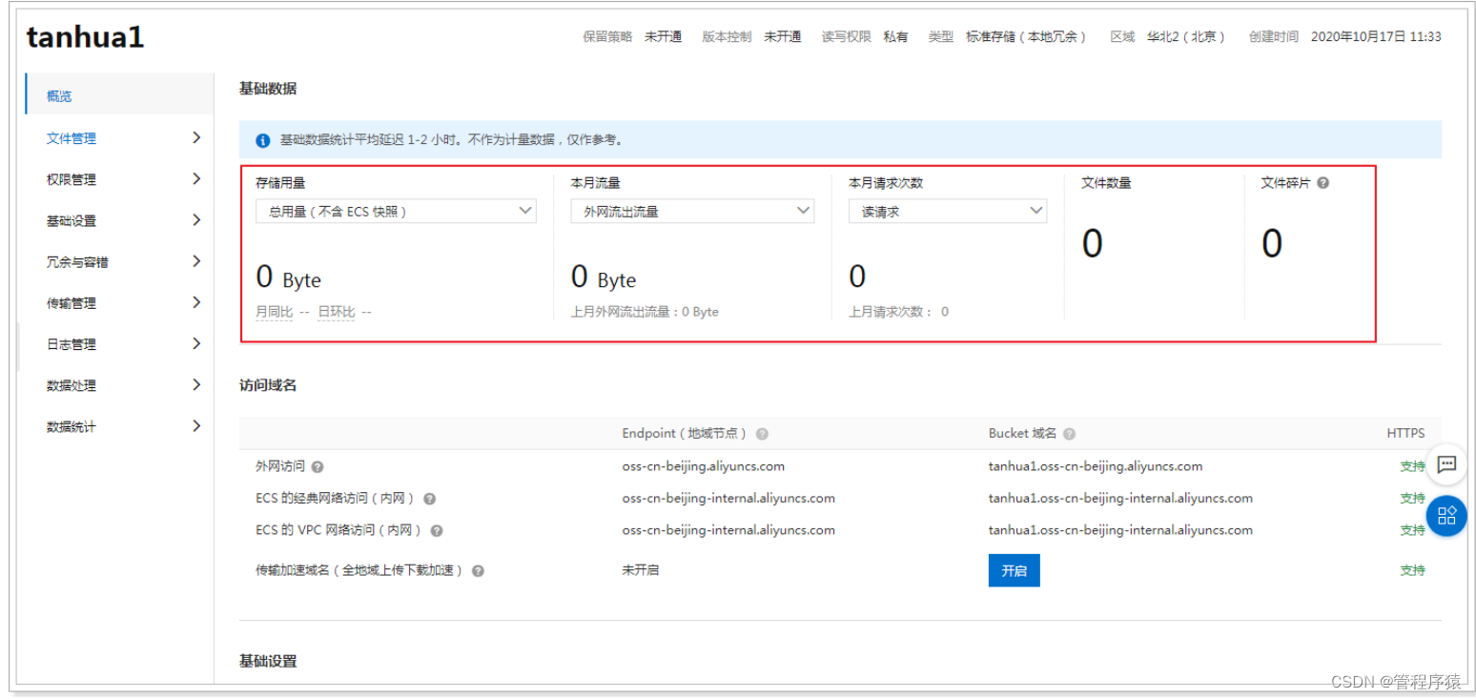Click 支持 in ECS 的经典网络访问 row
Screen dimensions: 1476x699
pos(1412,498)
